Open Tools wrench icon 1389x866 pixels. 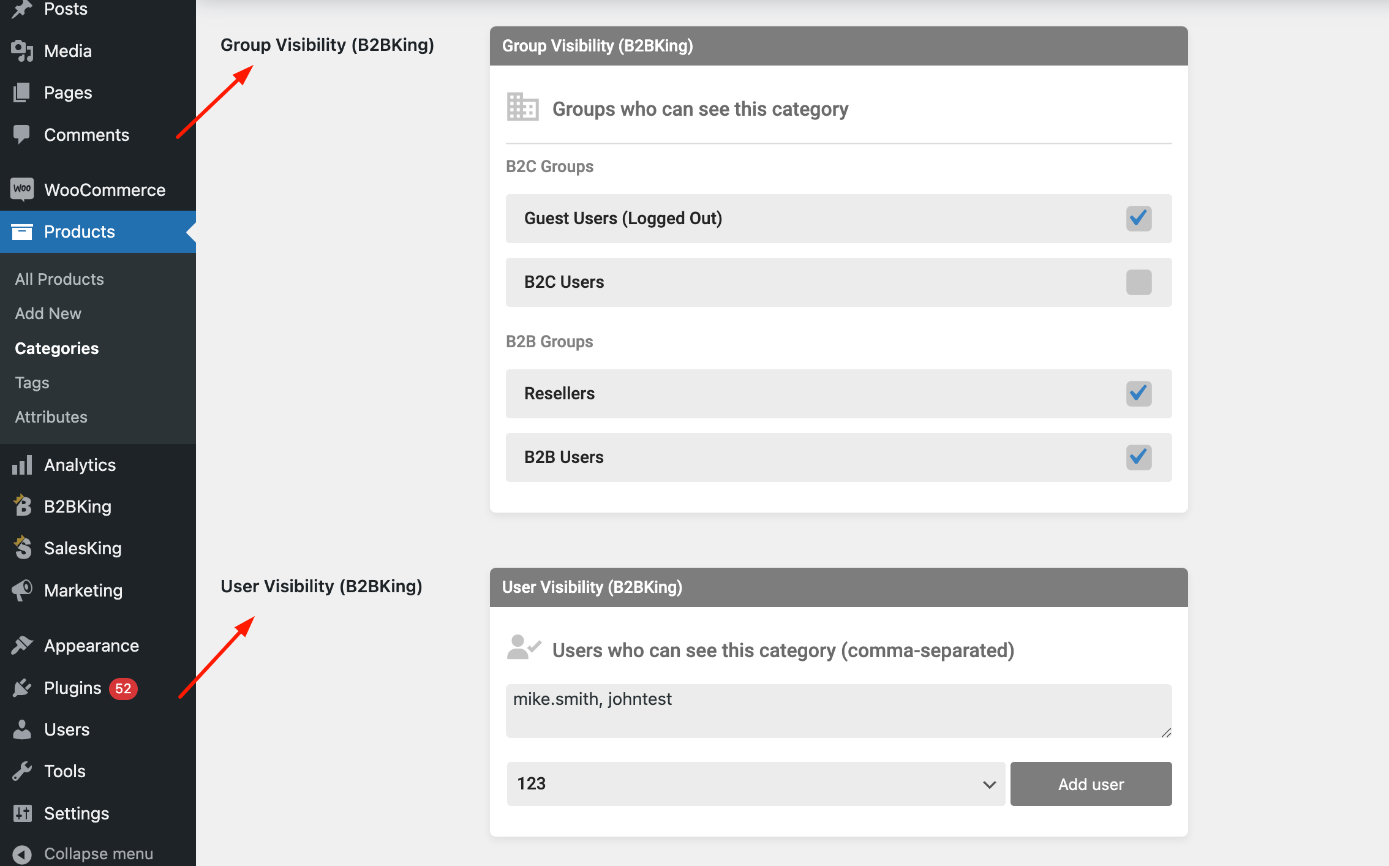click(x=22, y=771)
